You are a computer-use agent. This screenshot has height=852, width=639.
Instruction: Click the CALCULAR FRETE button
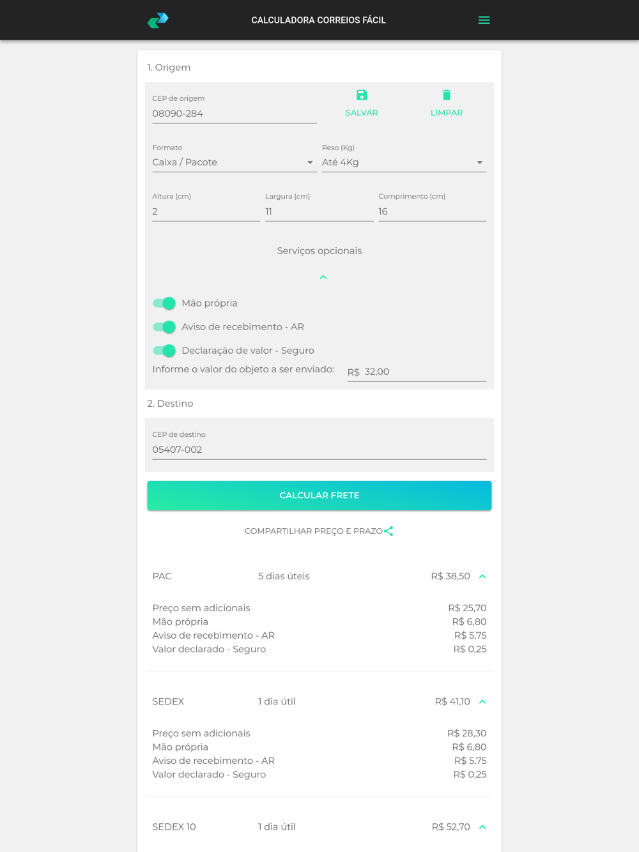319,496
